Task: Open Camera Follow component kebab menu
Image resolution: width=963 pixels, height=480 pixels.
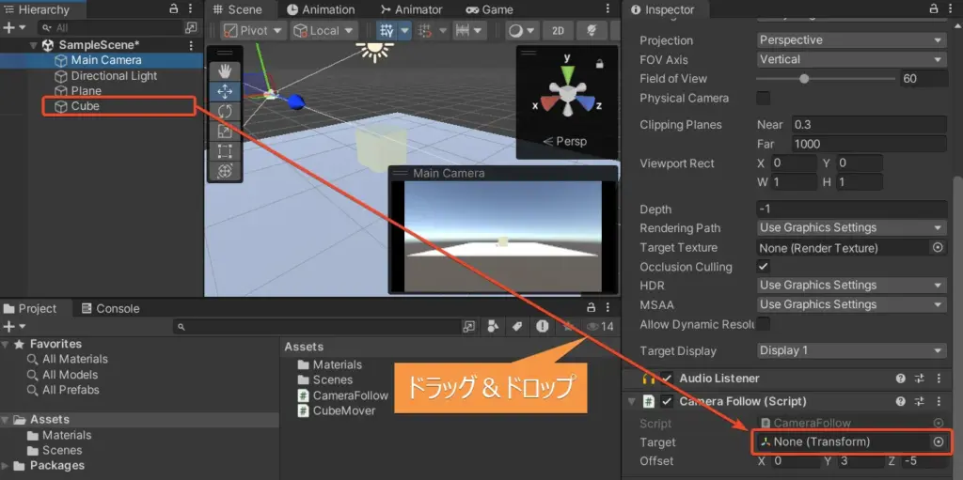Action: click(x=939, y=401)
